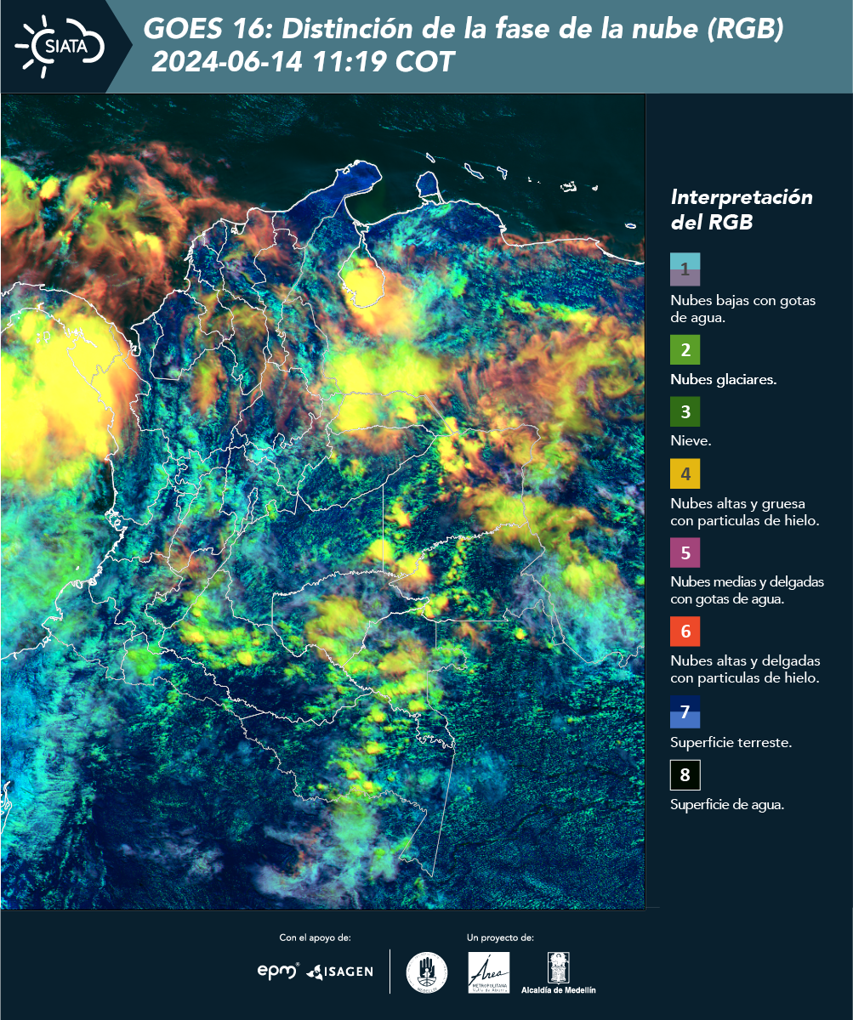
Task: Select the magenta swatch numbered 5
Action: (685, 552)
